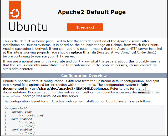168x136 pixels.
Task: Click the 'If you are a normal user' paragraph
Action: pyautogui.click(x=82, y=65)
